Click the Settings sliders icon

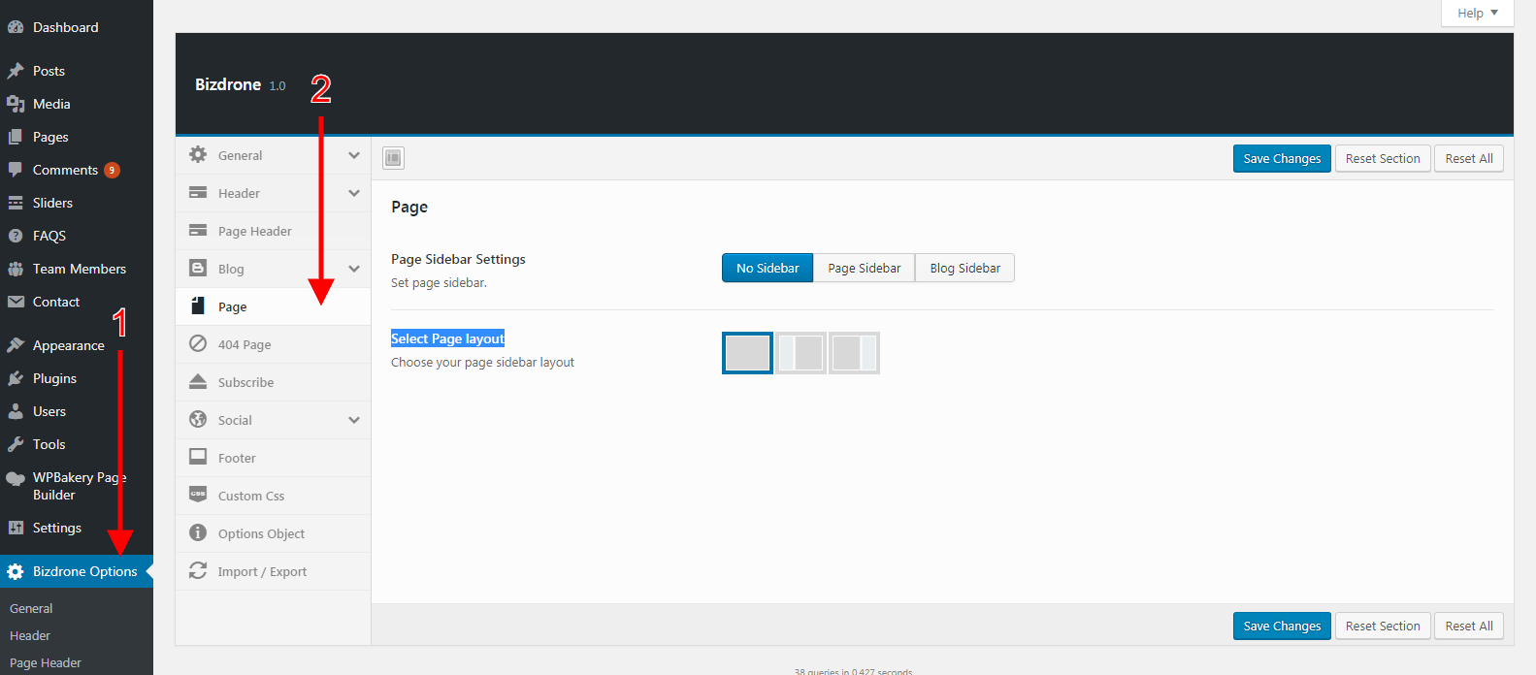click(x=16, y=528)
